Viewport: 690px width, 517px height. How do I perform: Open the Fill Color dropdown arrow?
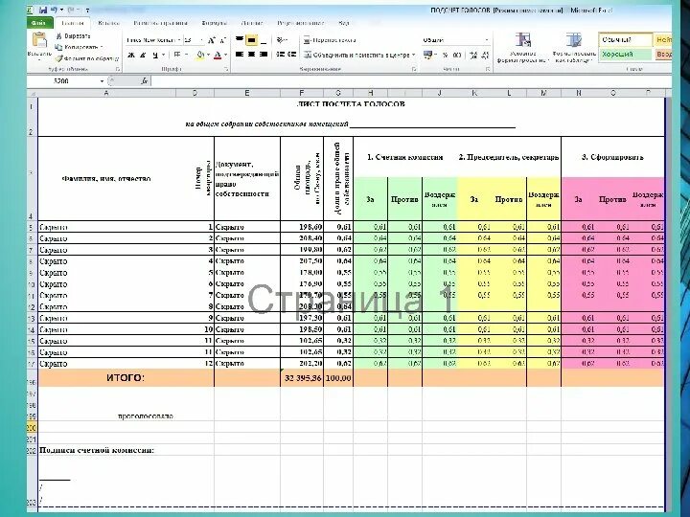point(208,55)
